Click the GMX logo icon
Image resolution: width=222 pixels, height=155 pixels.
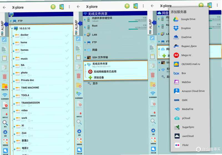[x=177, y=100]
